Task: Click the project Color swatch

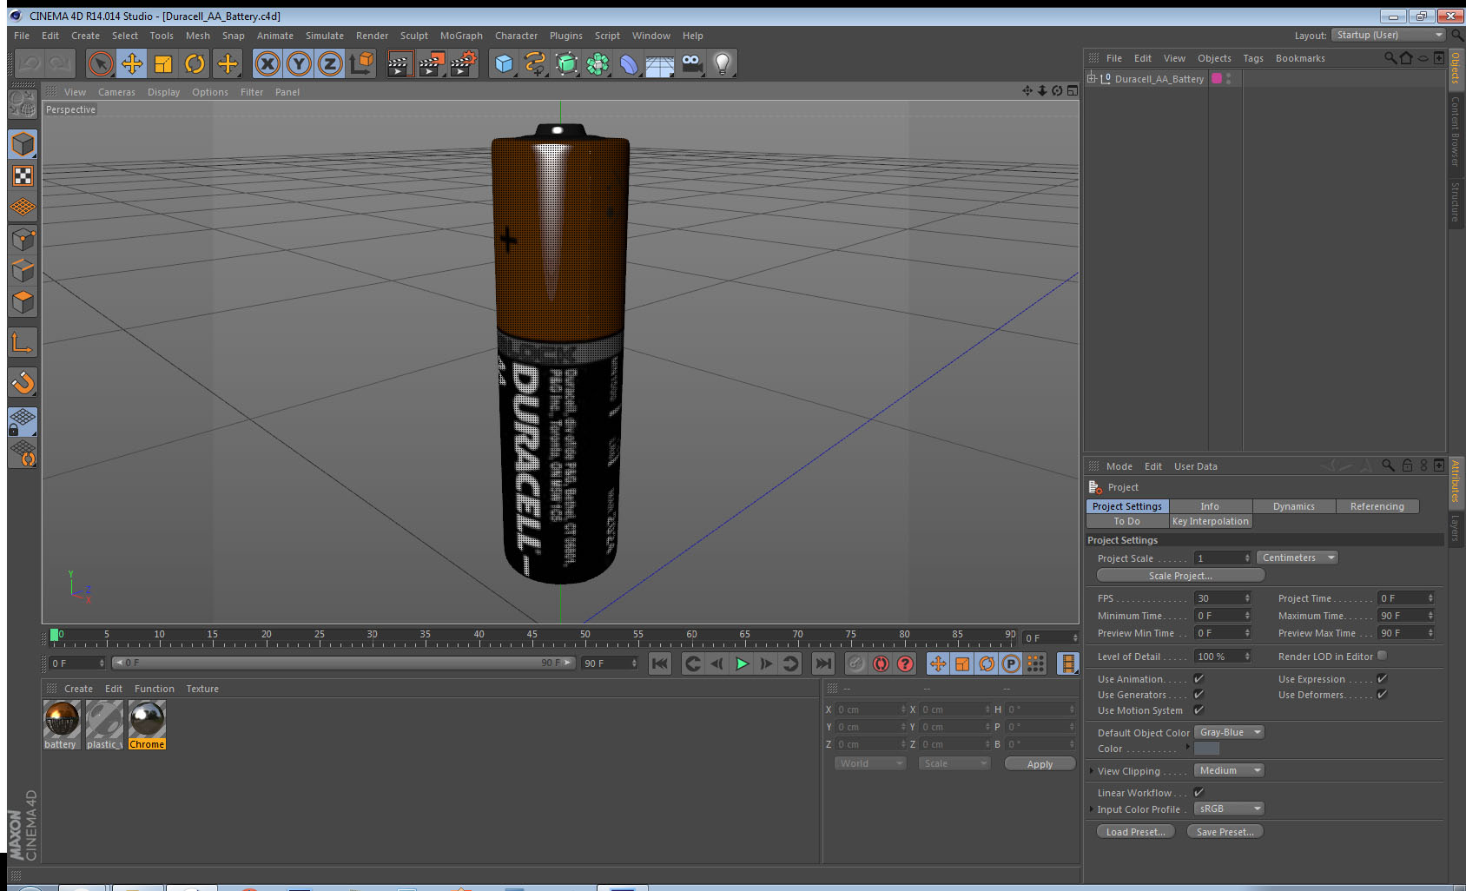Action: pos(1206,749)
